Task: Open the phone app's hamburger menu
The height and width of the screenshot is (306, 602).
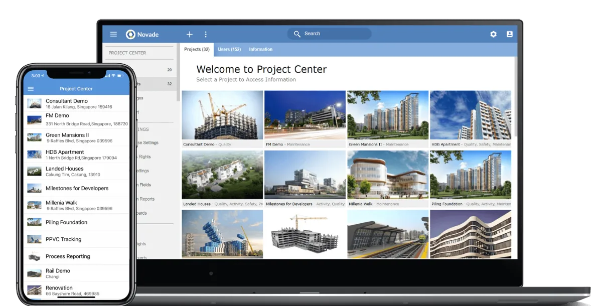Action: click(x=31, y=88)
